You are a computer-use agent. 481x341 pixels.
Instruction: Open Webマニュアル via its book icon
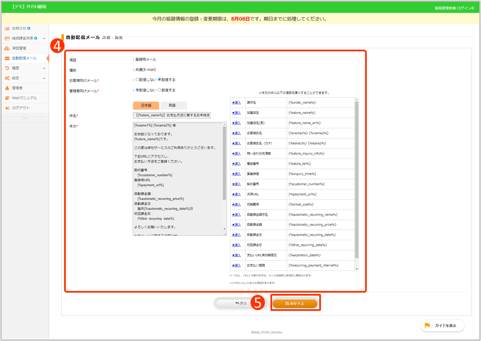[7, 98]
